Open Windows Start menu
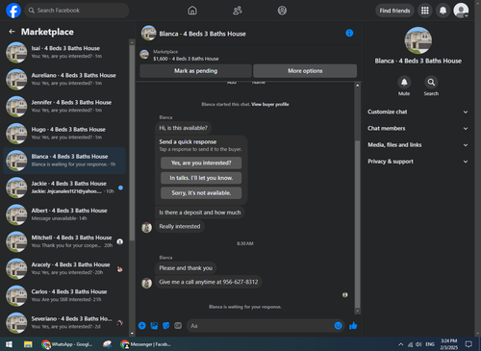481x351 pixels. click(x=9, y=344)
